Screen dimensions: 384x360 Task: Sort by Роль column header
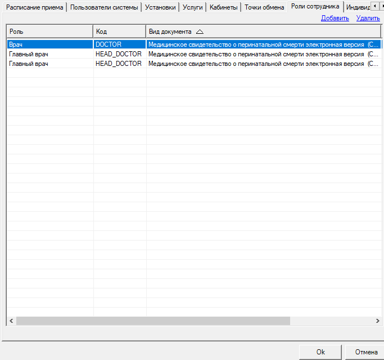49,32
